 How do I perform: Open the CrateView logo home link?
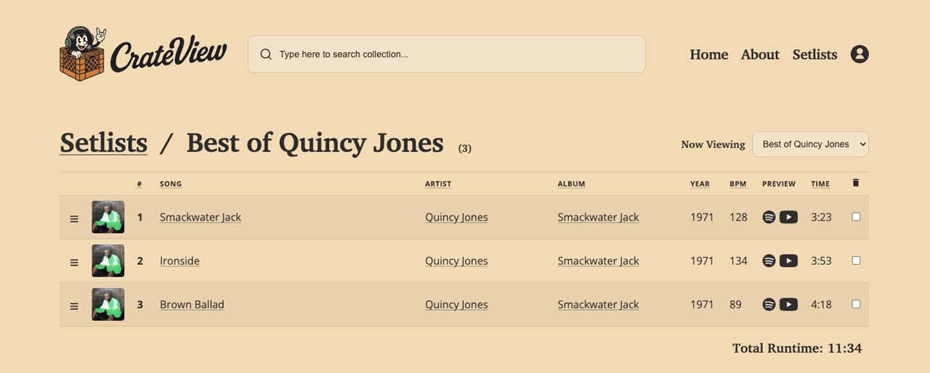(143, 54)
